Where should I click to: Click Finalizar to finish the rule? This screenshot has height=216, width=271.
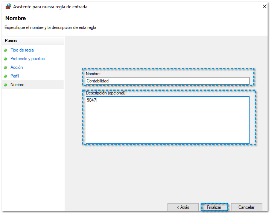click(214, 207)
